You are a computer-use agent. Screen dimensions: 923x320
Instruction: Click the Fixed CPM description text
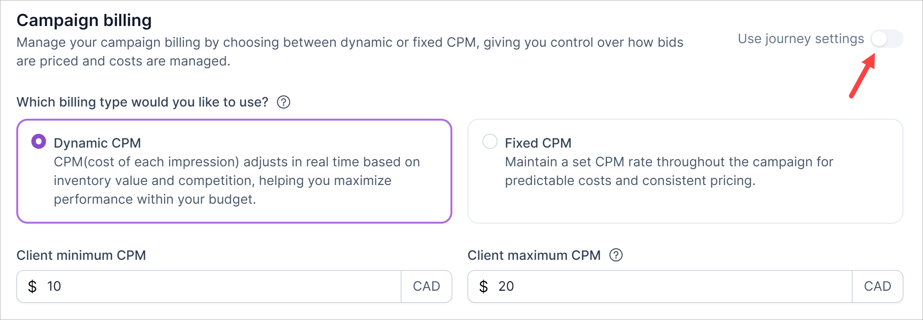(x=669, y=171)
